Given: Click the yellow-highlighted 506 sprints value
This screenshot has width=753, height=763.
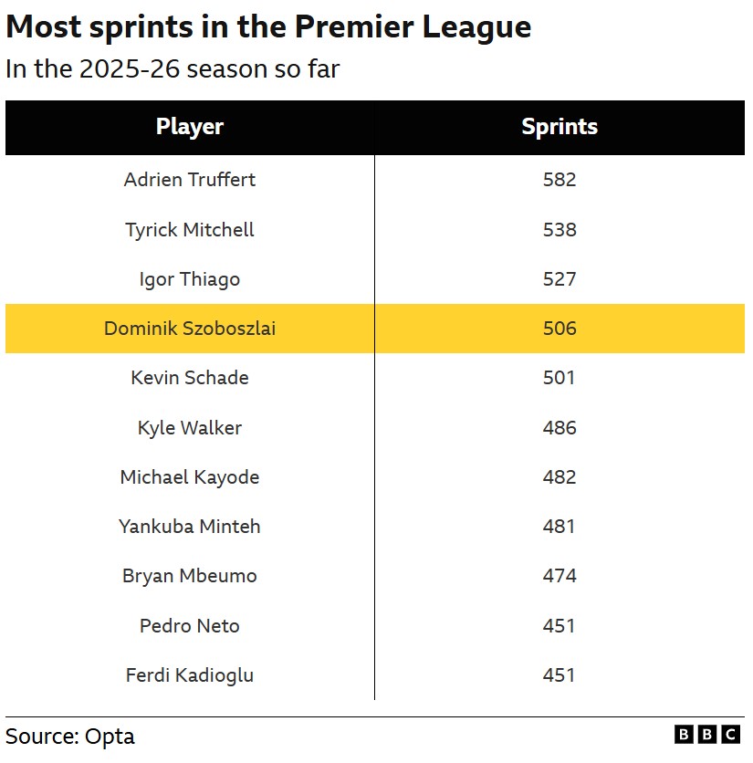Looking at the screenshot, I should click(x=560, y=329).
